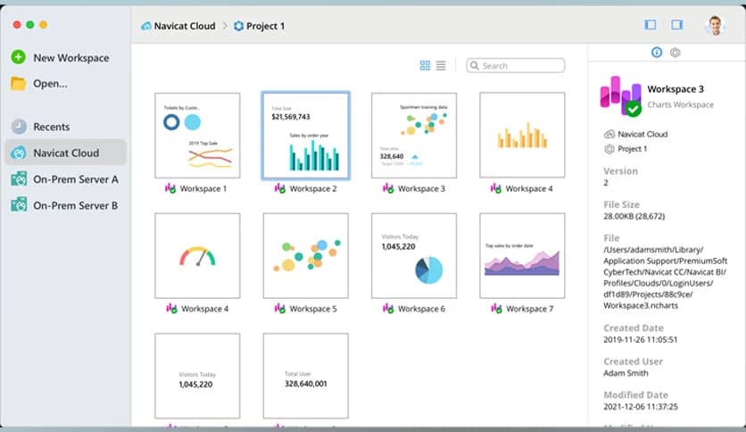Select Navicat Cloud in the sidebar

click(66, 153)
